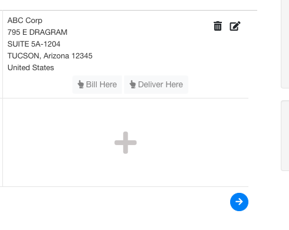Screen dimensions: 289x230
Task: Click the upper right sidebar panel
Action: (285, 43)
